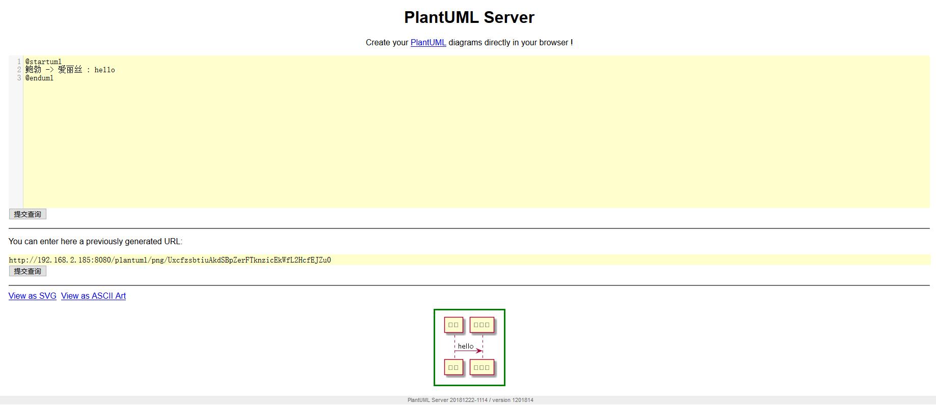Image resolution: width=936 pixels, height=405 pixels.
Task: Click the top-right participant box in the diagram
Action: click(482, 325)
